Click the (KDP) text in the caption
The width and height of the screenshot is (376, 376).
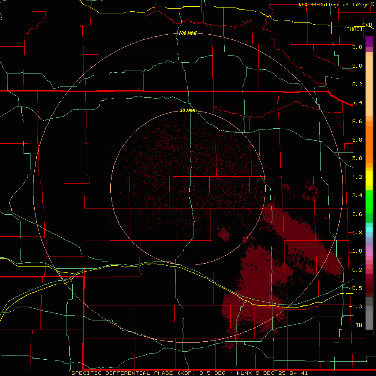click(x=187, y=373)
